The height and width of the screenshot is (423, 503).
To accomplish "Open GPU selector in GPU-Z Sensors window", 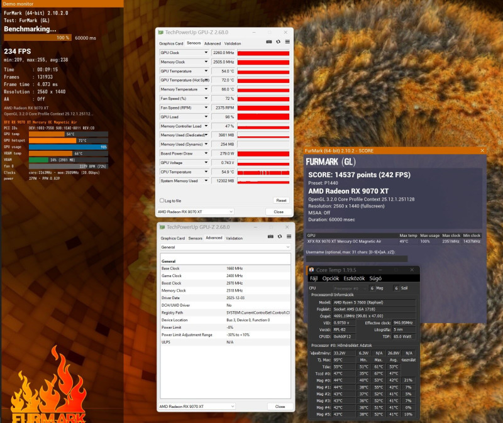I will point(195,212).
